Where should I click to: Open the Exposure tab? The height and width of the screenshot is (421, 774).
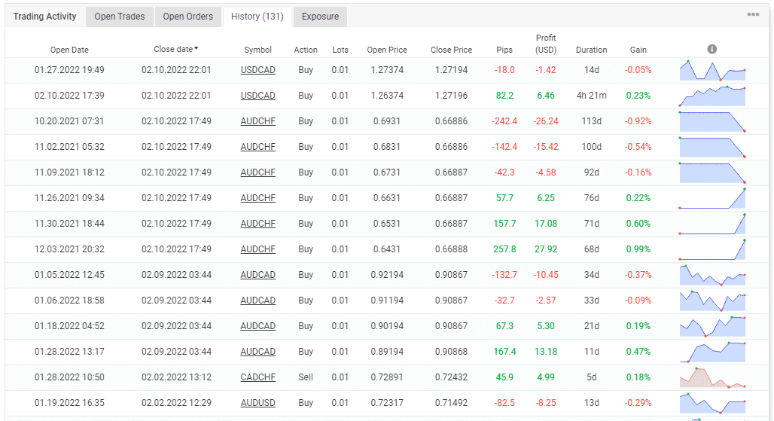point(320,17)
